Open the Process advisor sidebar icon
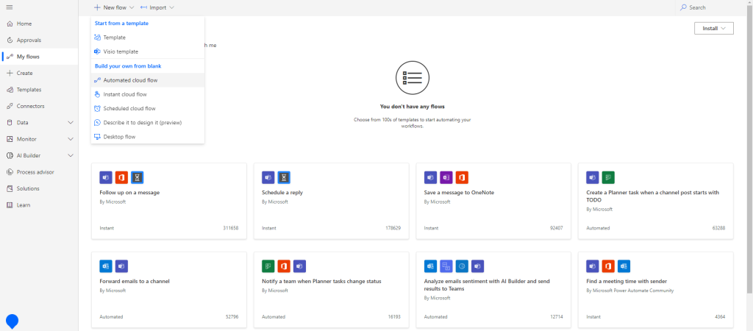The image size is (753, 331). (10, 172)
